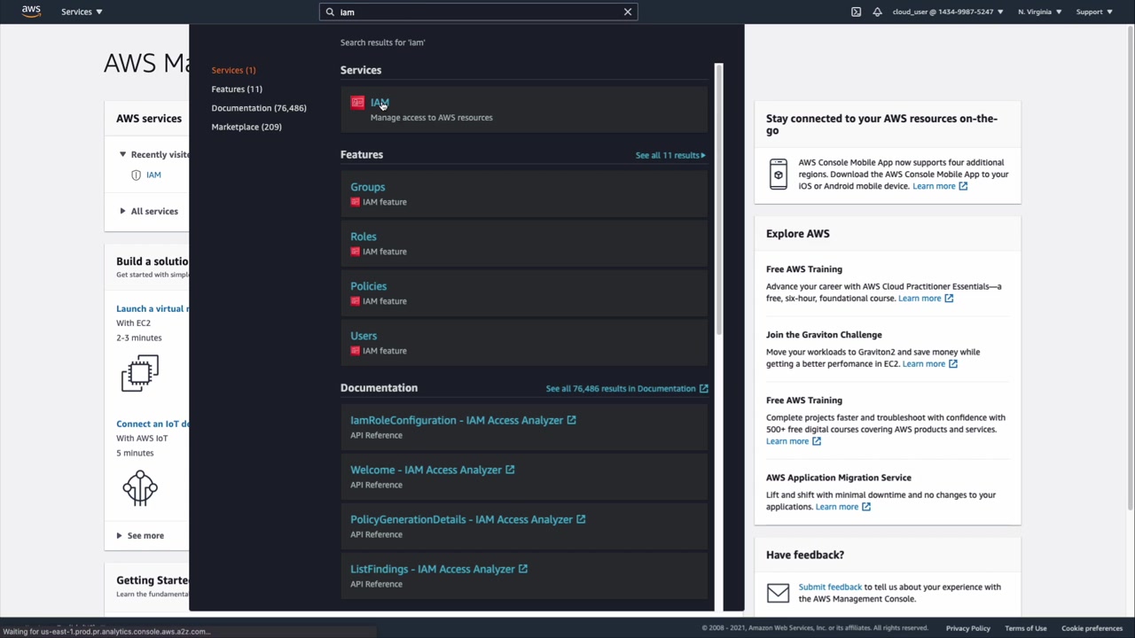Screen dimensions: 1135x638
Task: Open Cookie preferences in footer
Action: (1092, 628)
